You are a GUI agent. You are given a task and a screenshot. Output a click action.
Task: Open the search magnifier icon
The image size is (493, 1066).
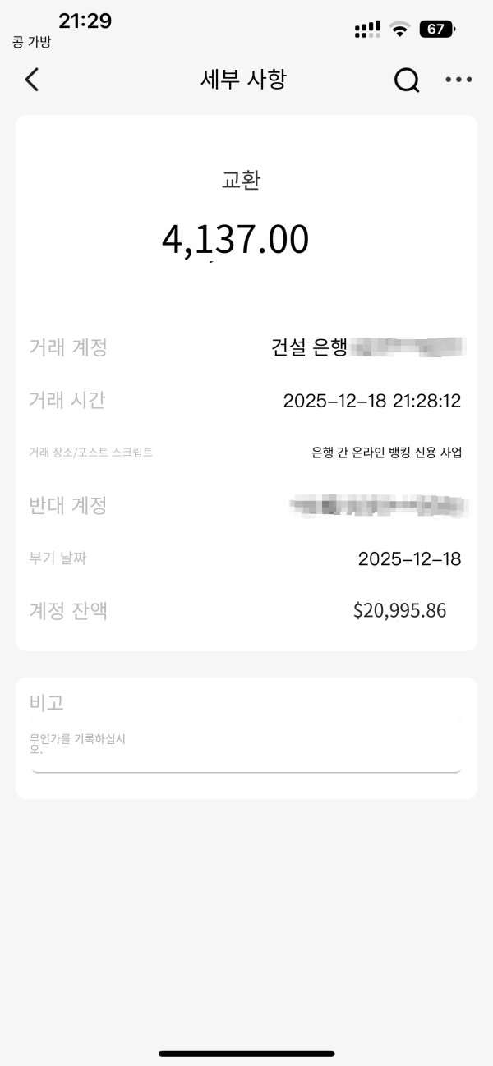[407, 80]
